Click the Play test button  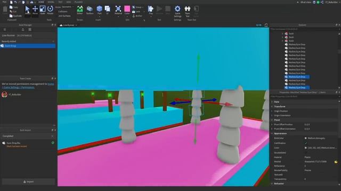151,10
